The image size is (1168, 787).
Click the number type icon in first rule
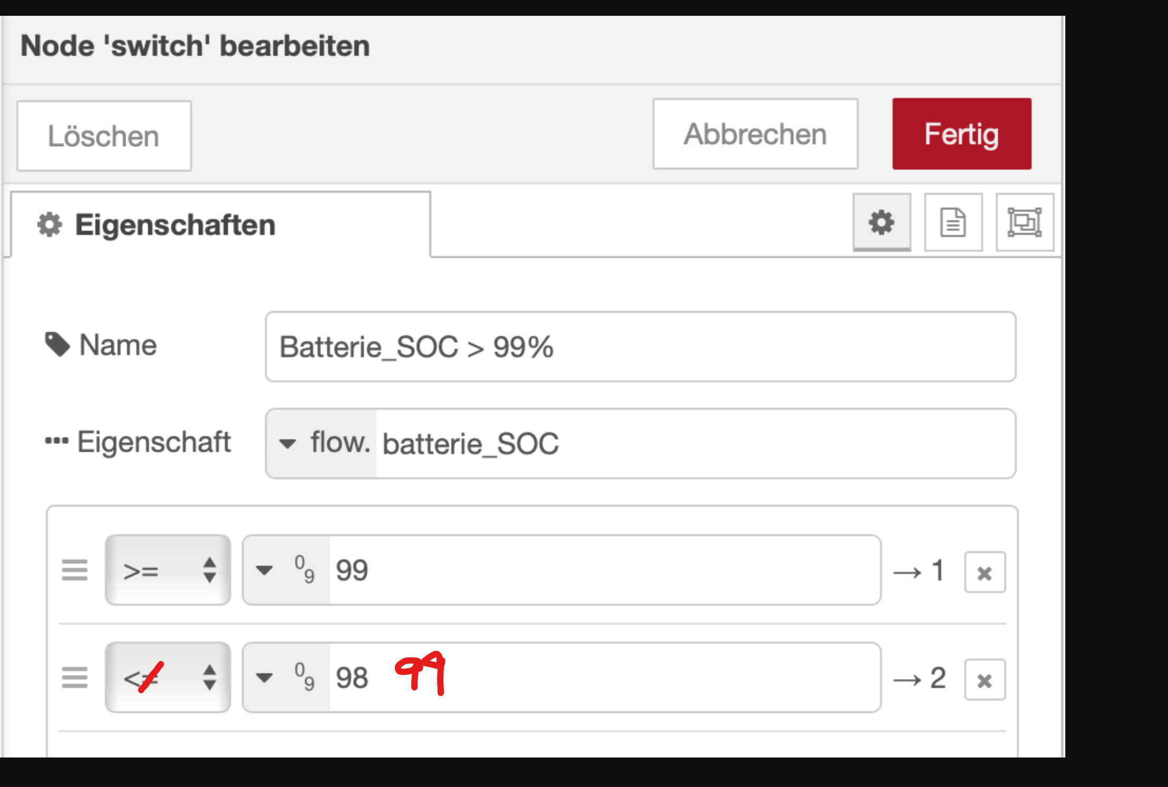click(x=304, y=570)
